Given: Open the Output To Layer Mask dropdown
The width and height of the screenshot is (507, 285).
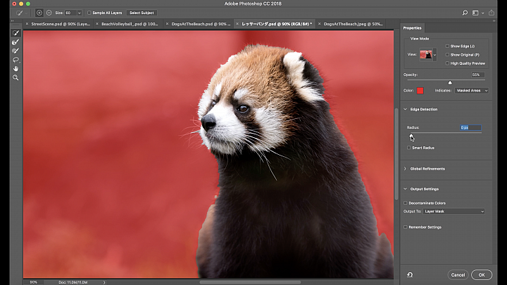Looking at the screenshot, I should (x=454, y=211).
